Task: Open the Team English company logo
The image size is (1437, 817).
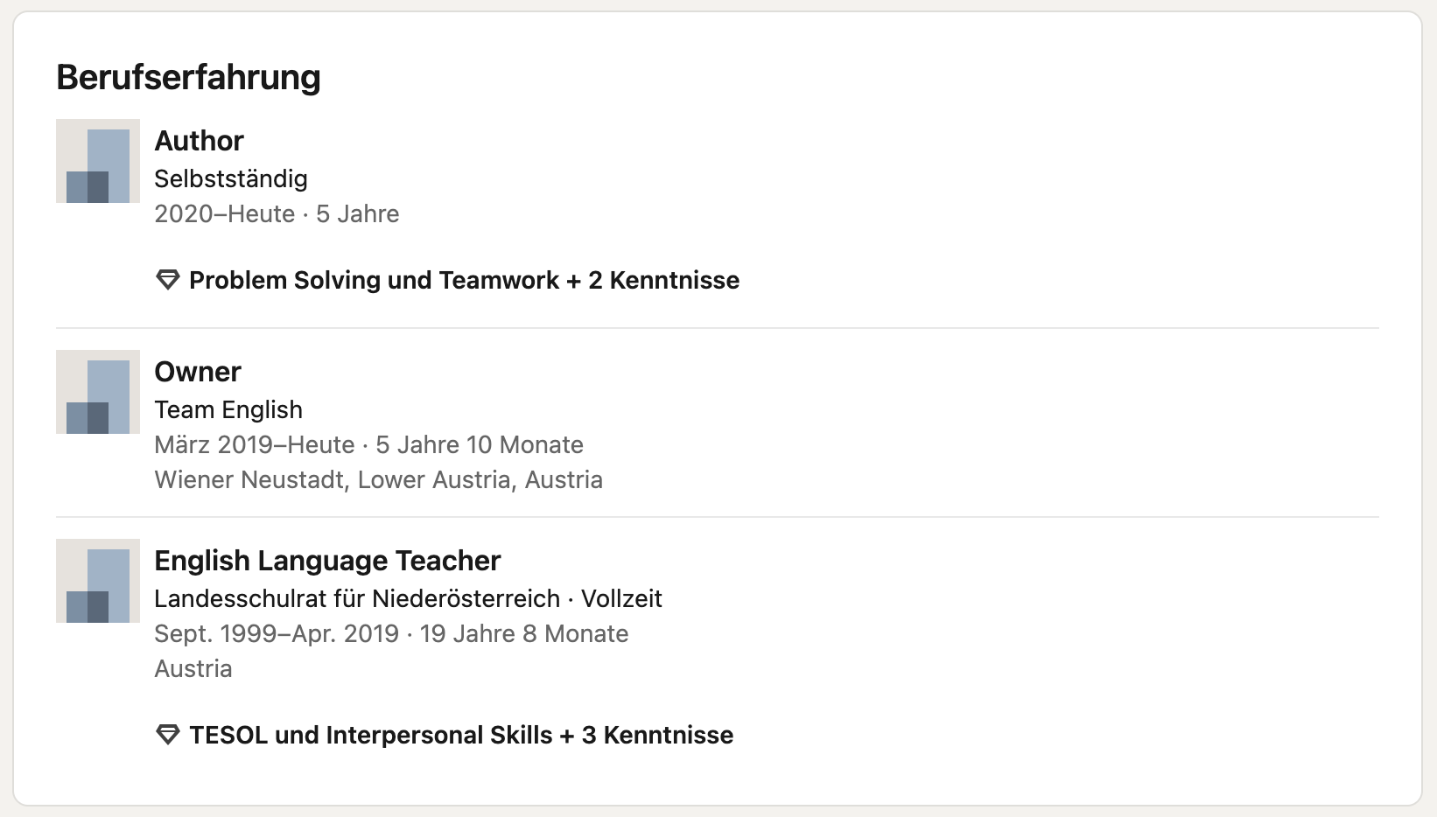Action: (x=98, y=392)
